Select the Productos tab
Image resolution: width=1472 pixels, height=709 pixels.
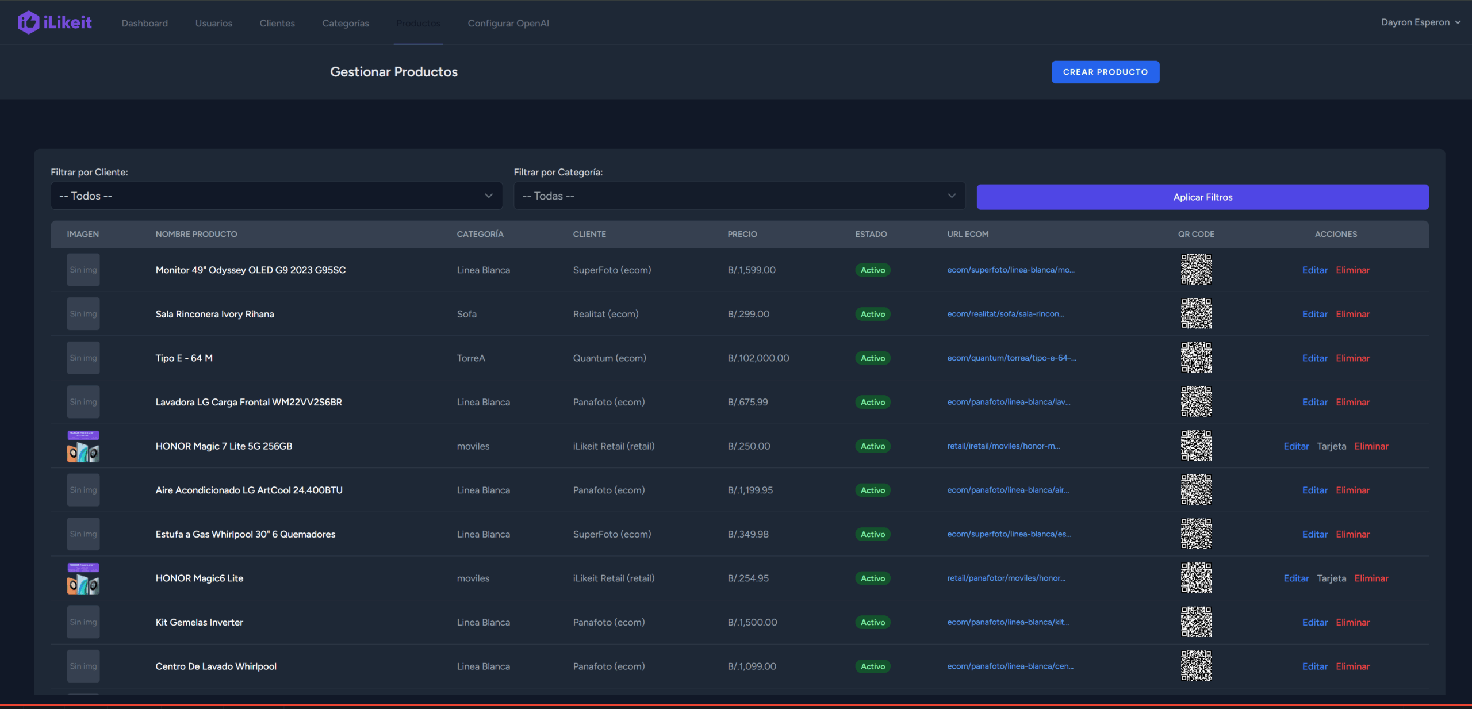click(x=419, y=23)
